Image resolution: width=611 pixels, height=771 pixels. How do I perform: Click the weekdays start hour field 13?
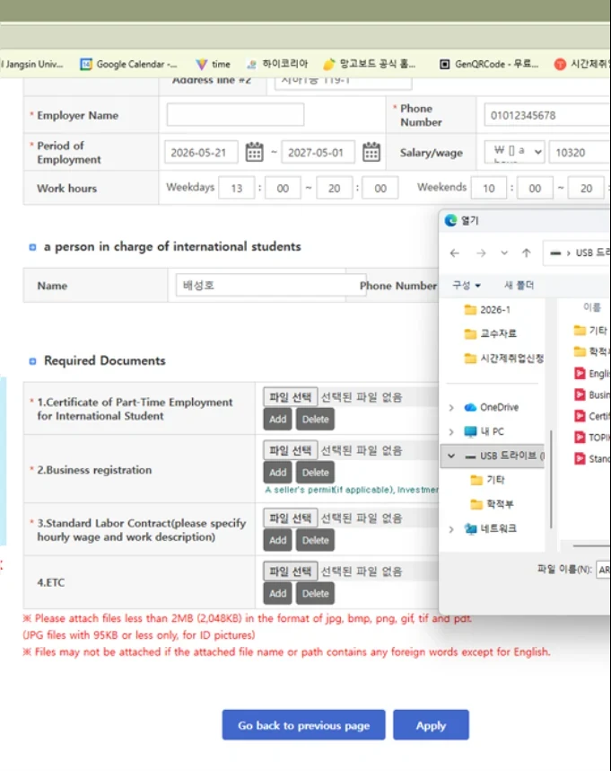pos(236,188)
